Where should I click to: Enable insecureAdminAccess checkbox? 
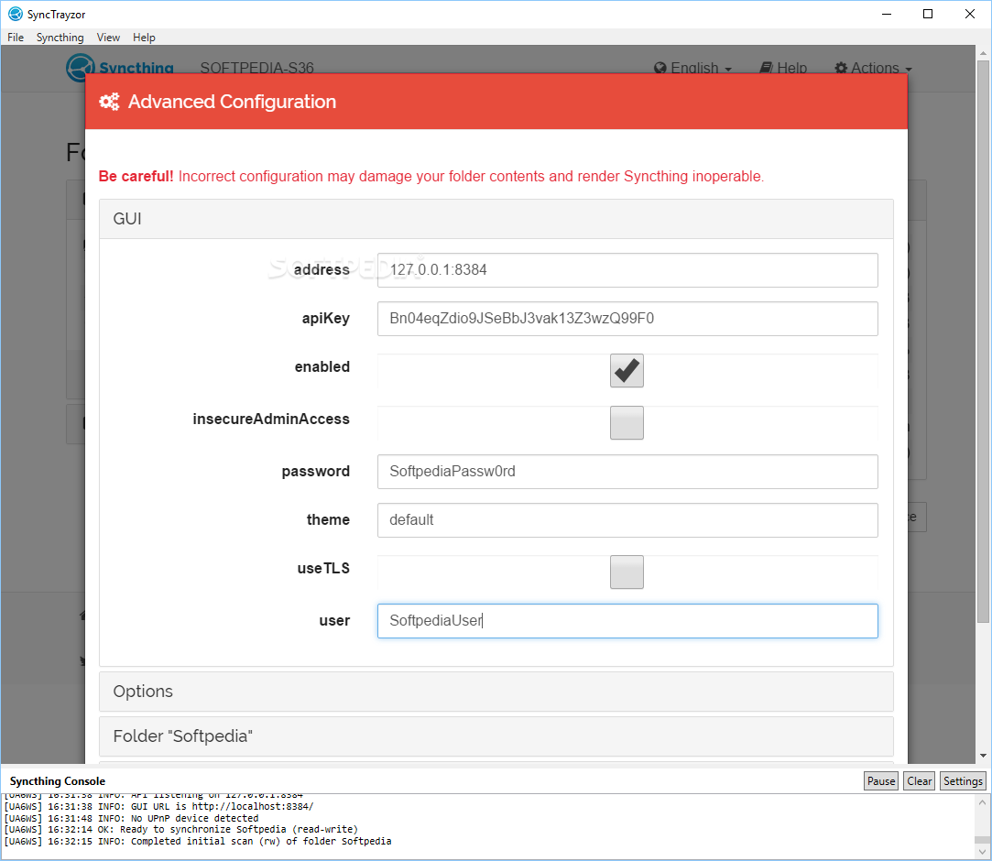(627, 422)
